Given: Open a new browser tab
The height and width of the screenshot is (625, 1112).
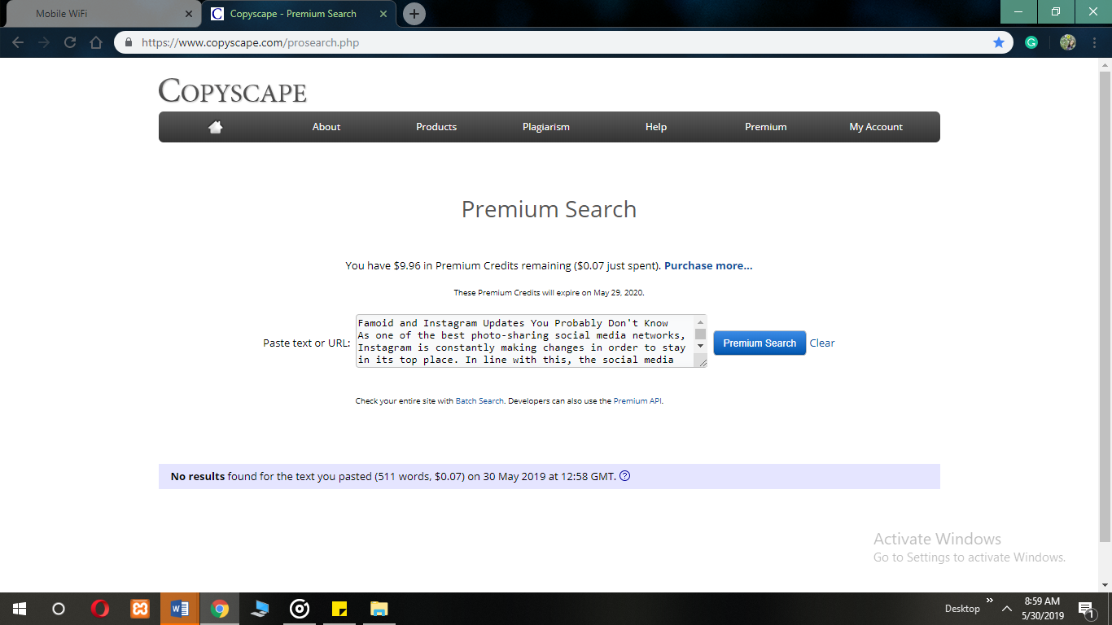Looking at the screenshot, I should click(x=414, y=14).
